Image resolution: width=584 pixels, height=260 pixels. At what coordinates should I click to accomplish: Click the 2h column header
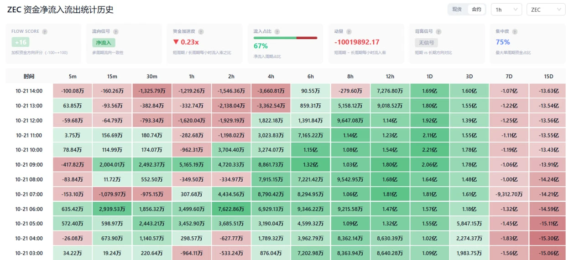point(231,76)
